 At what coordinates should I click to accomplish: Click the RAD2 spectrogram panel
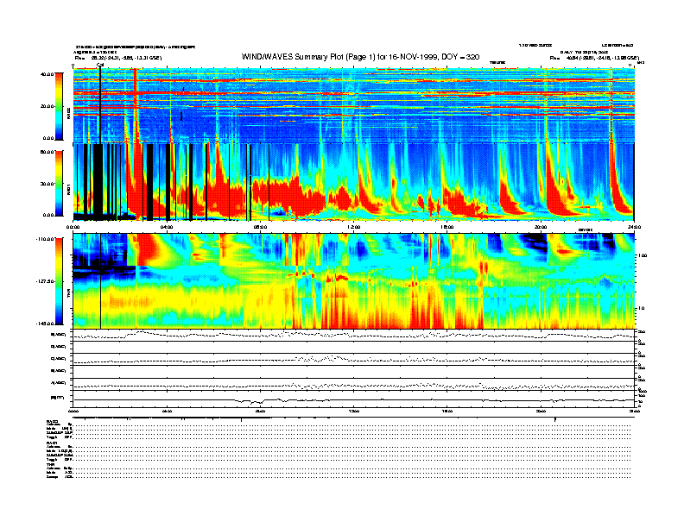353,105
